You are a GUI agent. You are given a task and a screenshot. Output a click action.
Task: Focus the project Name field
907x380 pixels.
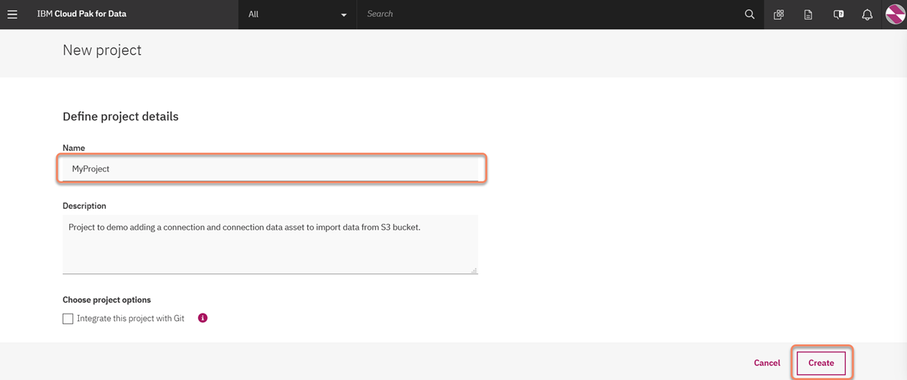pos(270,168)
